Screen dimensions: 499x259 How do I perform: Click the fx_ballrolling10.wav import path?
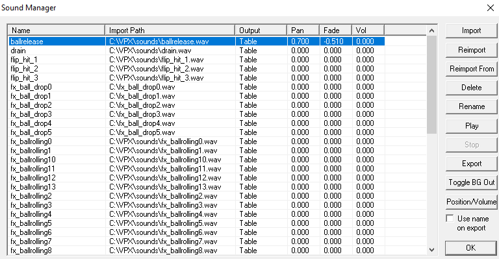coord(165,160)
